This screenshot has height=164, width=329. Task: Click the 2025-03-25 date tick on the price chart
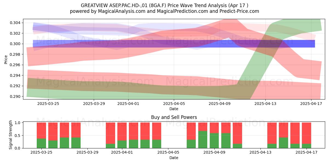[48, 104]
